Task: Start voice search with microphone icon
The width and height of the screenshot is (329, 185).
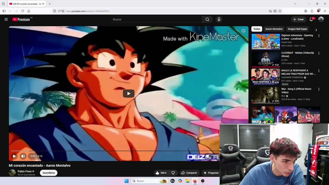Action: point(219,19)
